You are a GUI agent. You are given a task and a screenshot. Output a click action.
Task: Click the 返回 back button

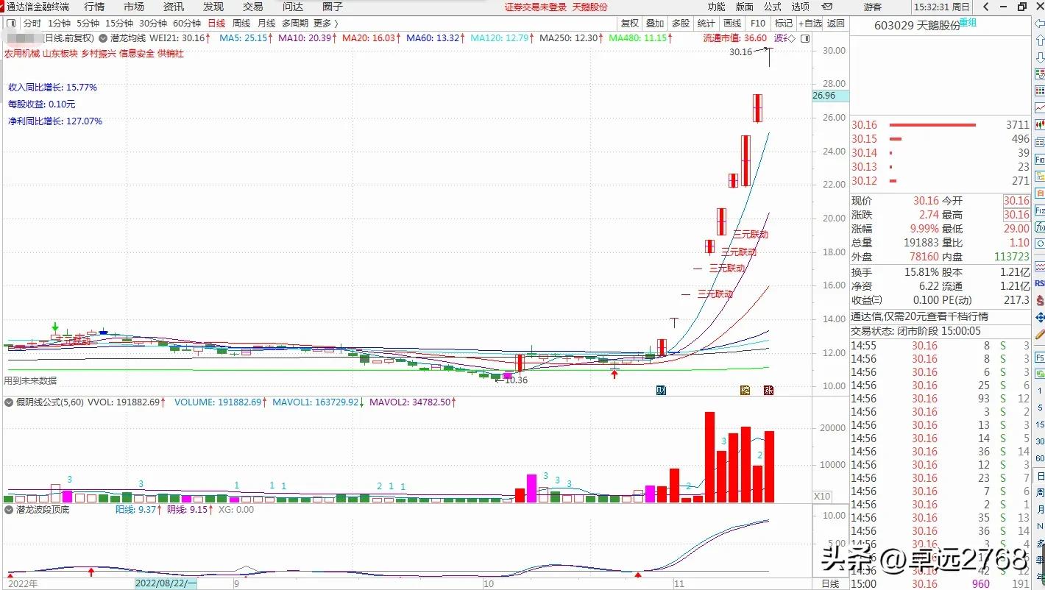836,24
